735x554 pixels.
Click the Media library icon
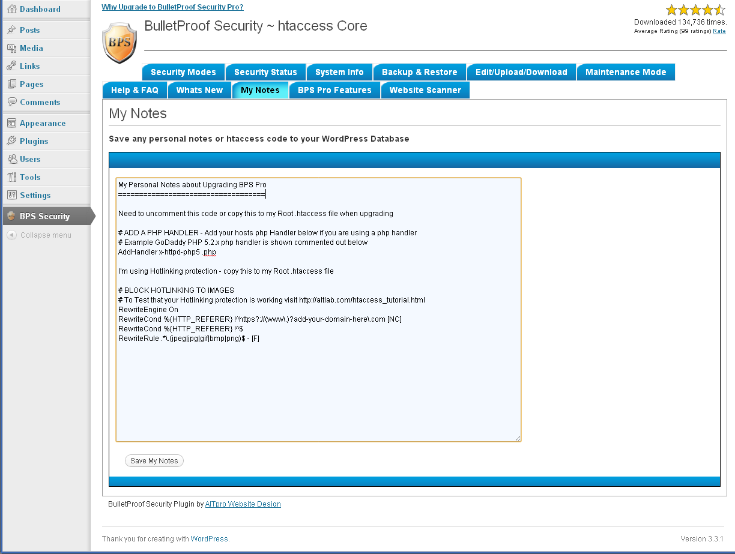[x=11, y=48]
